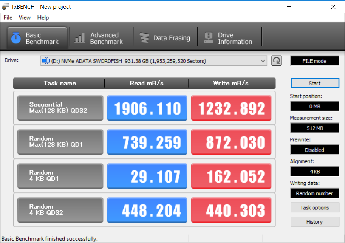Click the Data Erasing icon
This screenshot has width=345, height=243.
click(x=144, y=38)
